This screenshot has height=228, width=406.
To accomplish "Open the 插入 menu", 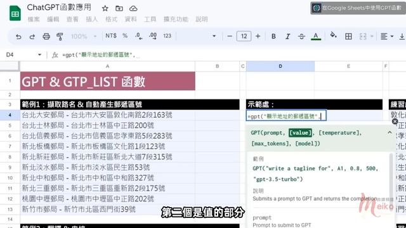I will 92,19.
